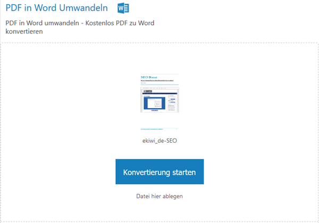Click the Datei hier ablegen text
Viewport: 319px width, 223px height.
[x=159, y=196]
